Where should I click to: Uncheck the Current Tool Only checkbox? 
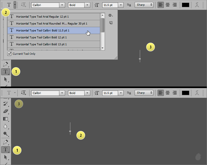click(x=10, y=54)
